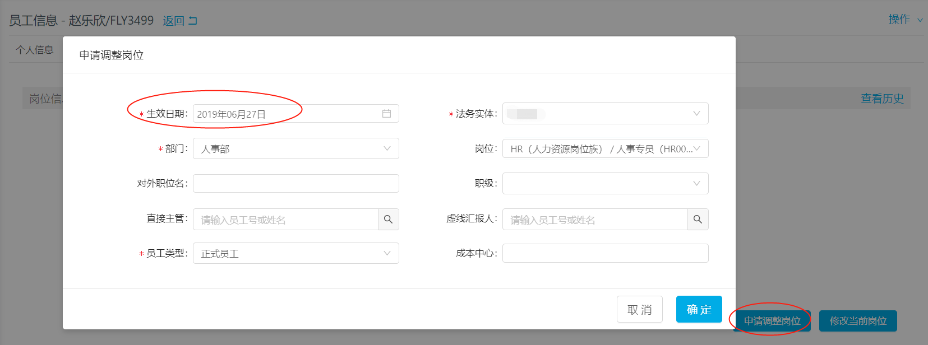Click the page title 员工信息 - 赵乐欣/FLY3499
The height and width of the screenshot is (345, 928).
click(x=81, y=21)
